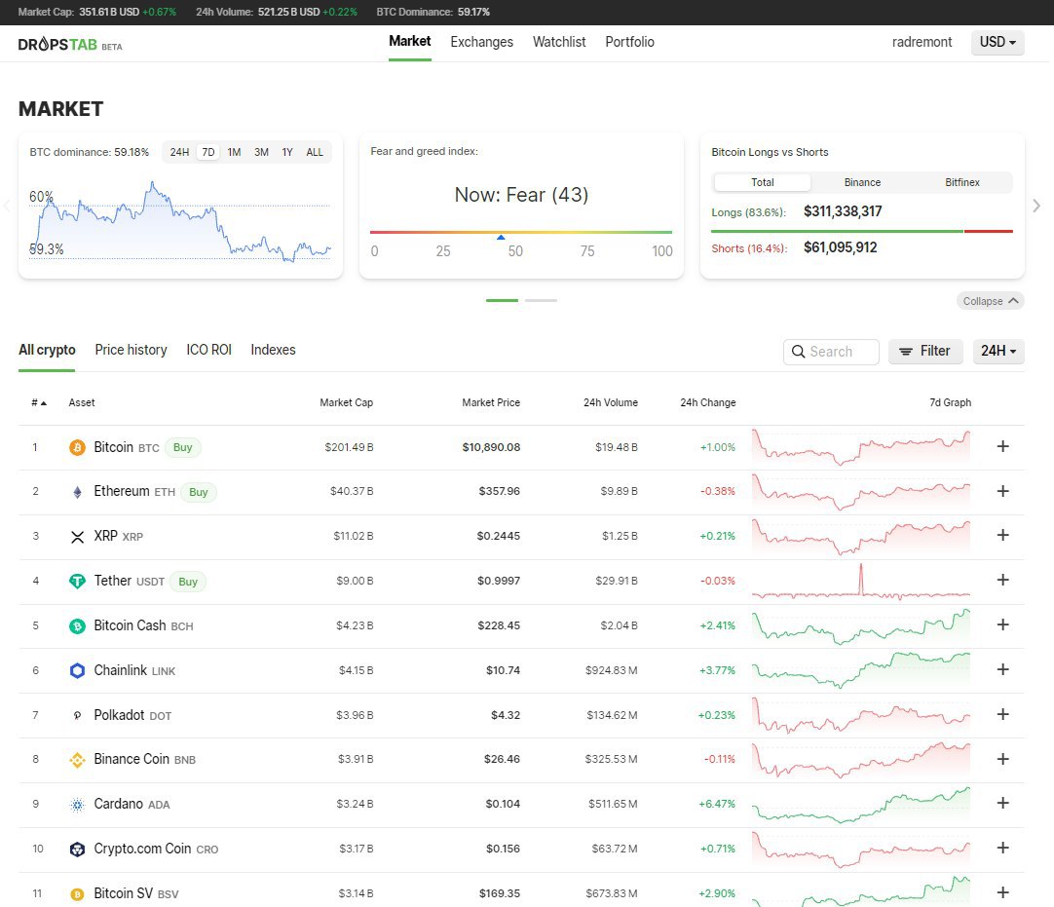Add XRP with its plus icon
Image resolution: width=1054 pixels, height=907 pixels.
pyautogui.click(x=1003, y=535)
